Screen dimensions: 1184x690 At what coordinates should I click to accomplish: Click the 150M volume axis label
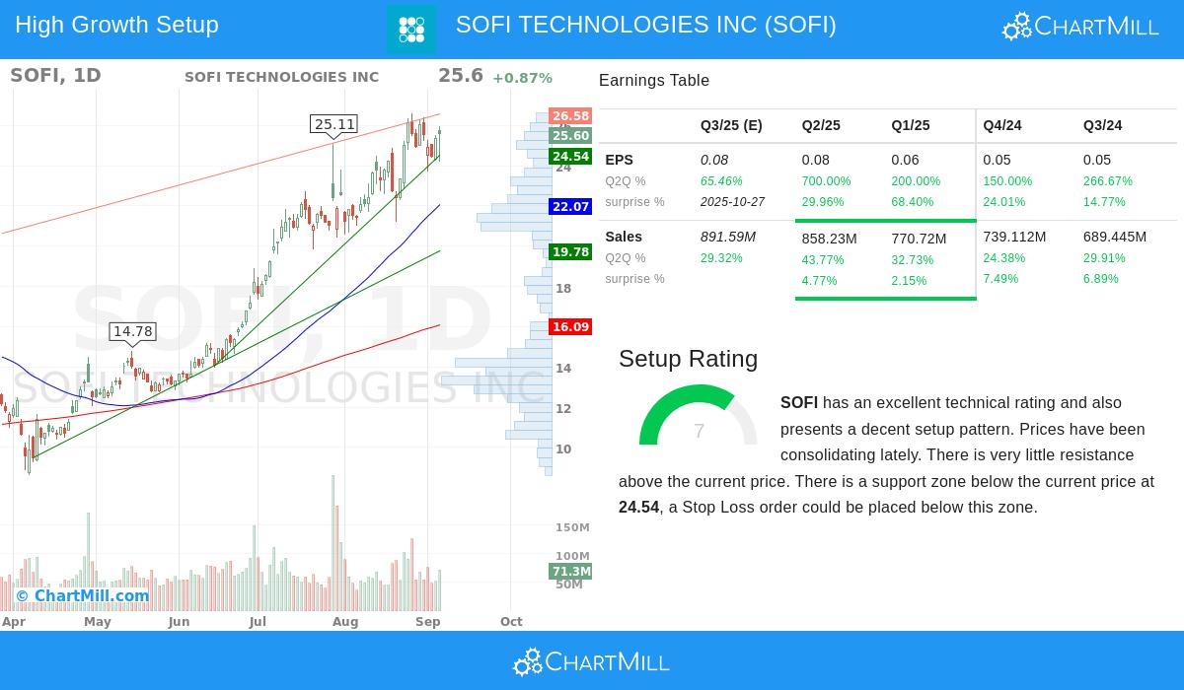coord(572,528)
